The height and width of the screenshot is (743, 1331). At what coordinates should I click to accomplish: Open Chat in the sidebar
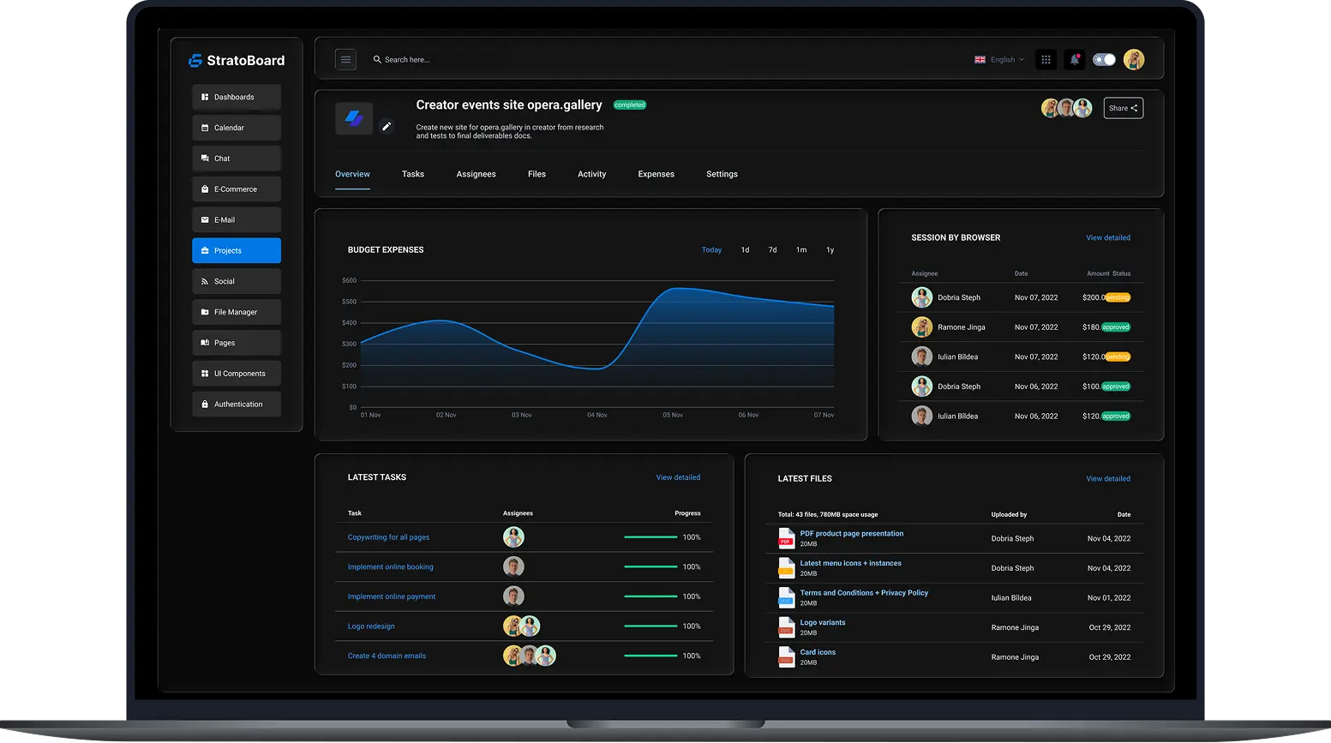tap(237, 159)
